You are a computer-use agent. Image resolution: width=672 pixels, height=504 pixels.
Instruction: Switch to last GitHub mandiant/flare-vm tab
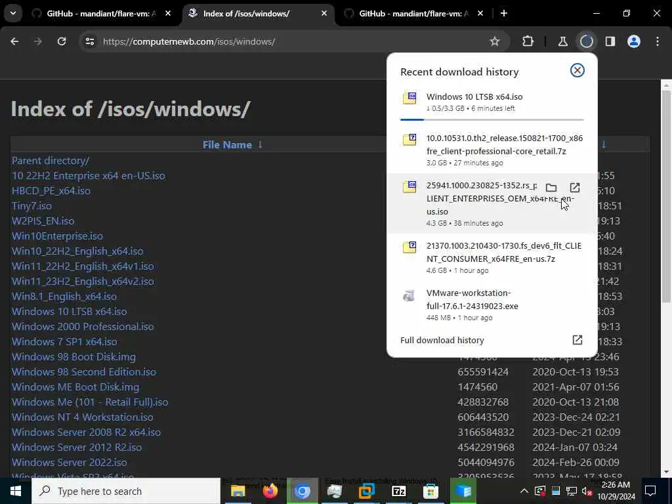click(x=413, y=14)
